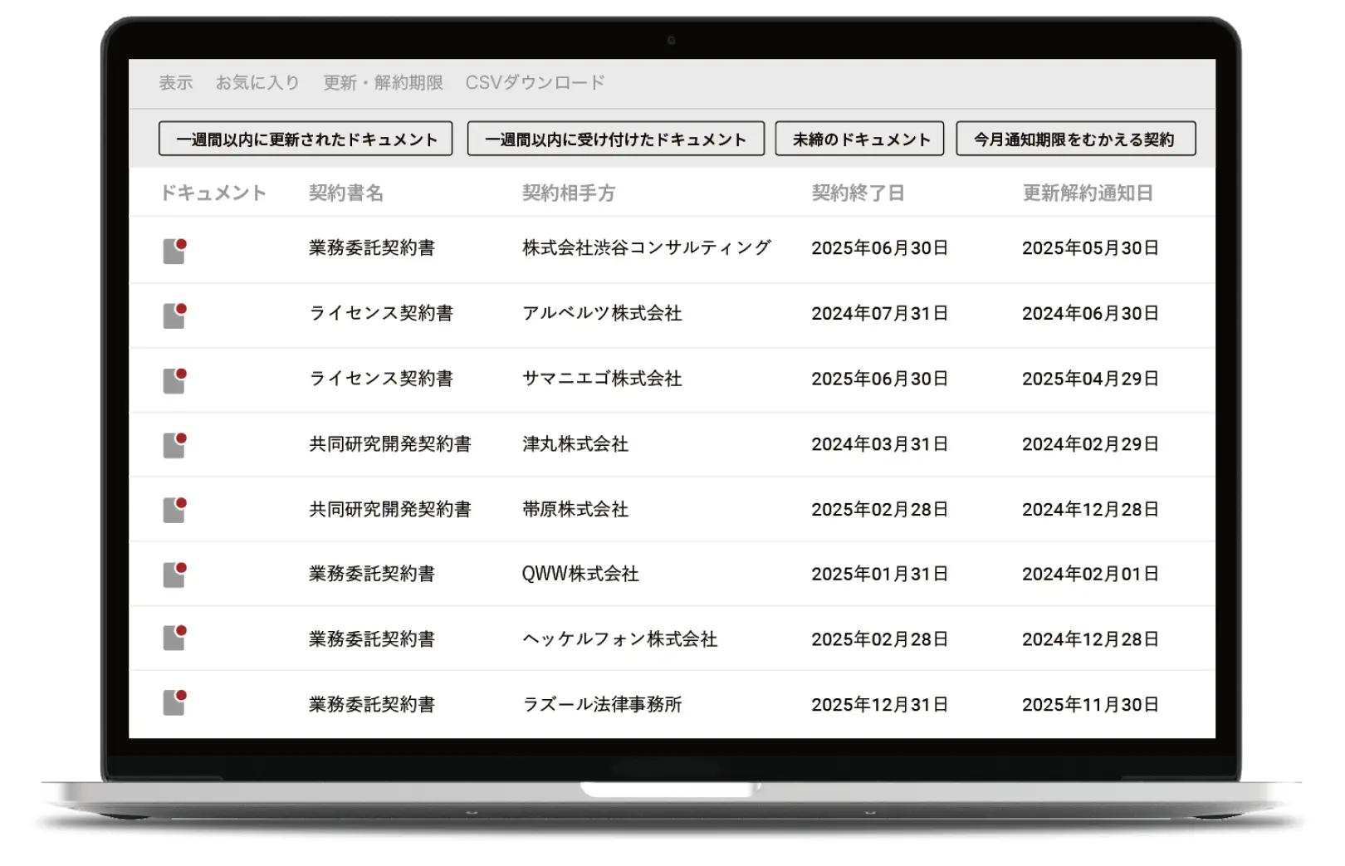
Task: Sort by the 契約書名 column header
Action: point(346,193)
